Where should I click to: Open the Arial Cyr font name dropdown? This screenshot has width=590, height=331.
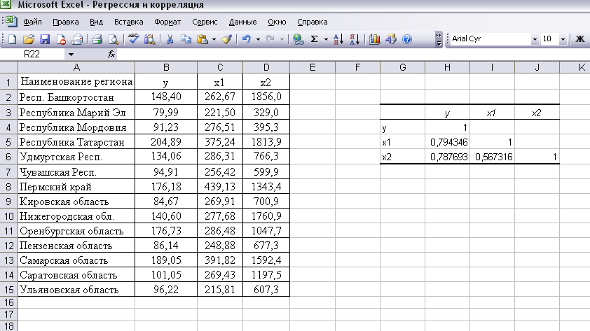(x=535, y=39)
